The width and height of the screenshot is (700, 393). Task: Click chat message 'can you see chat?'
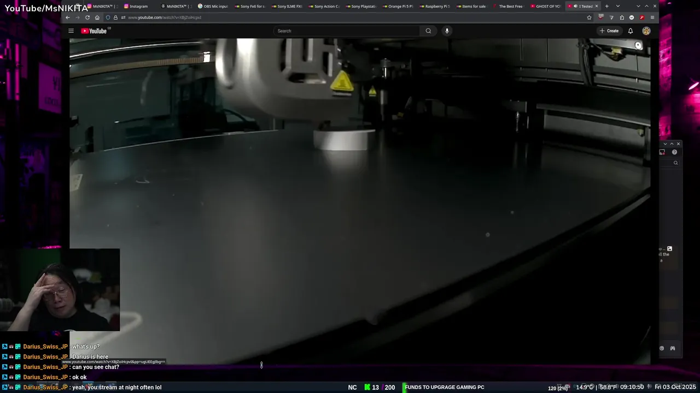(95, 367)
